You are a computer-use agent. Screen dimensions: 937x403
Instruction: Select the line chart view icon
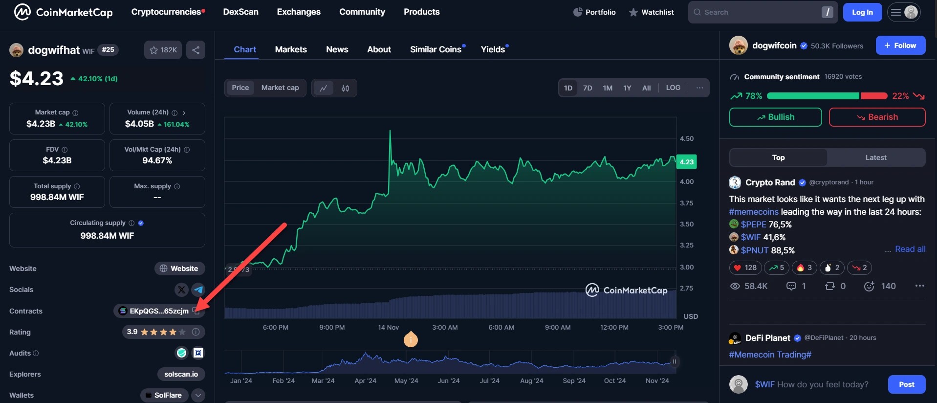323,88
